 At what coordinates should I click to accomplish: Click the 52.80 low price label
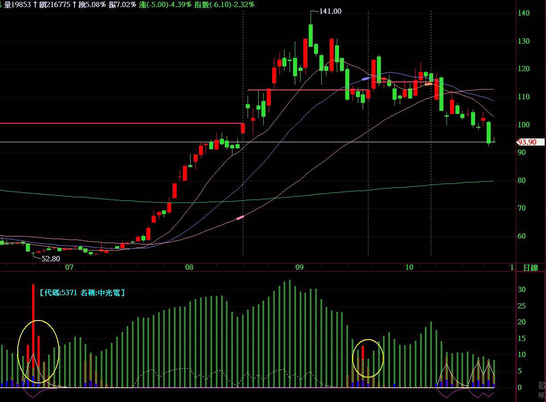tap(50, 258)
